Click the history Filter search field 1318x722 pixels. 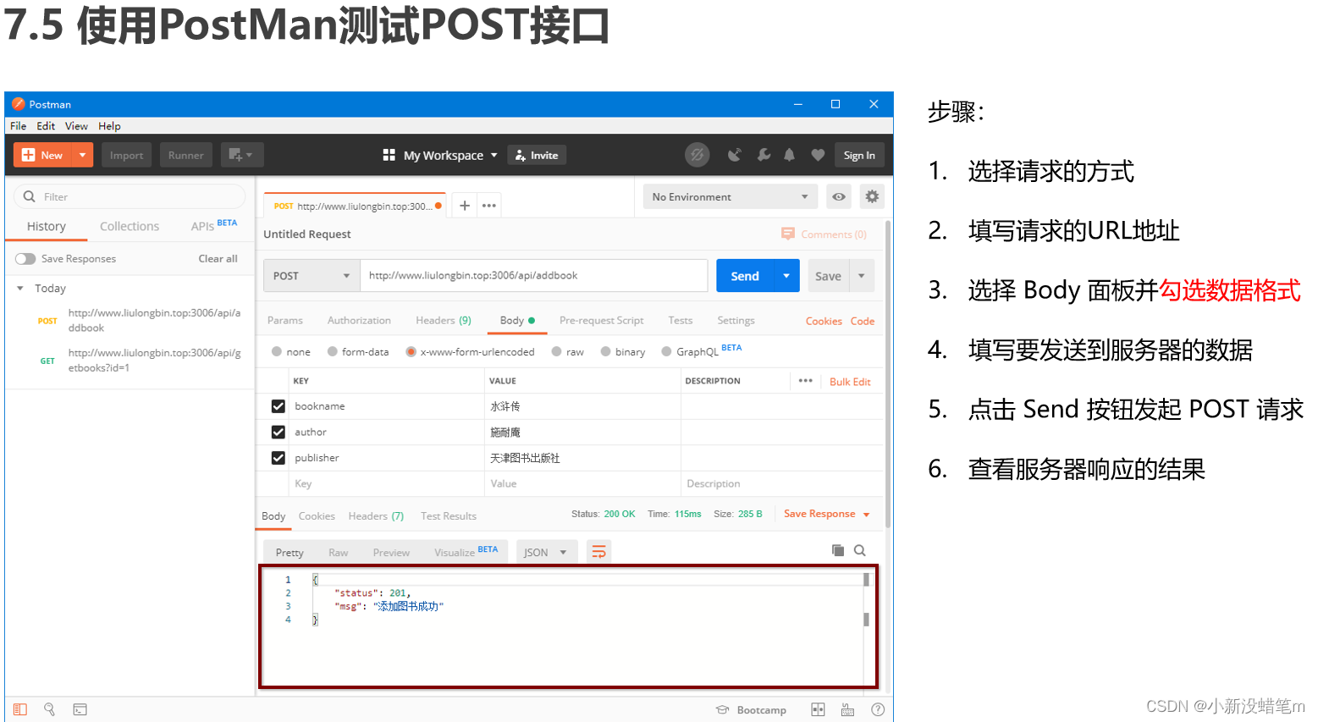pyautogui.click(x=130, y=196)
